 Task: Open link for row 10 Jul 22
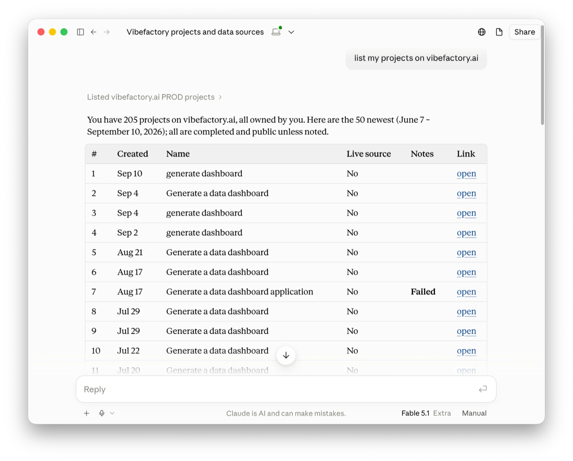466,350
